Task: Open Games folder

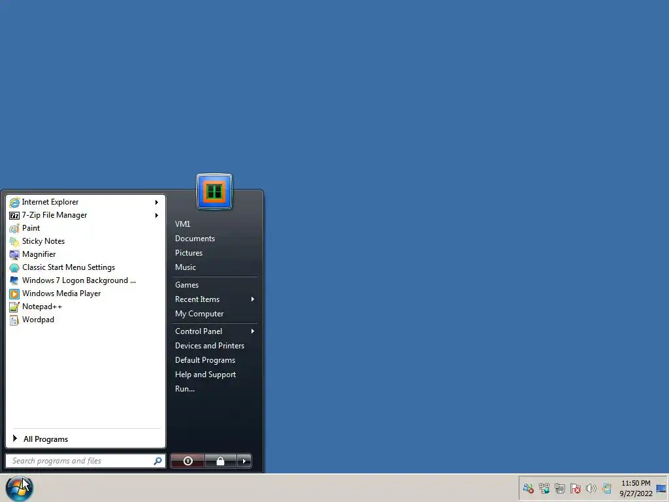Action: pos(187,285)
